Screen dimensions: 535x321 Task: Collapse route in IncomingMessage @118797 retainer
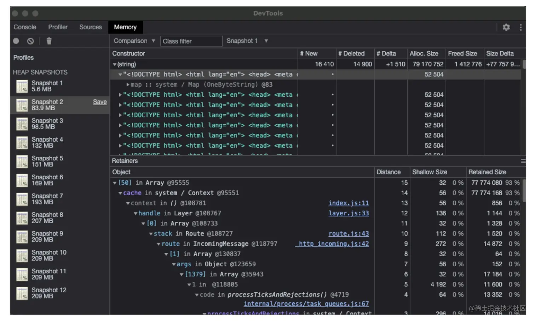159,244
